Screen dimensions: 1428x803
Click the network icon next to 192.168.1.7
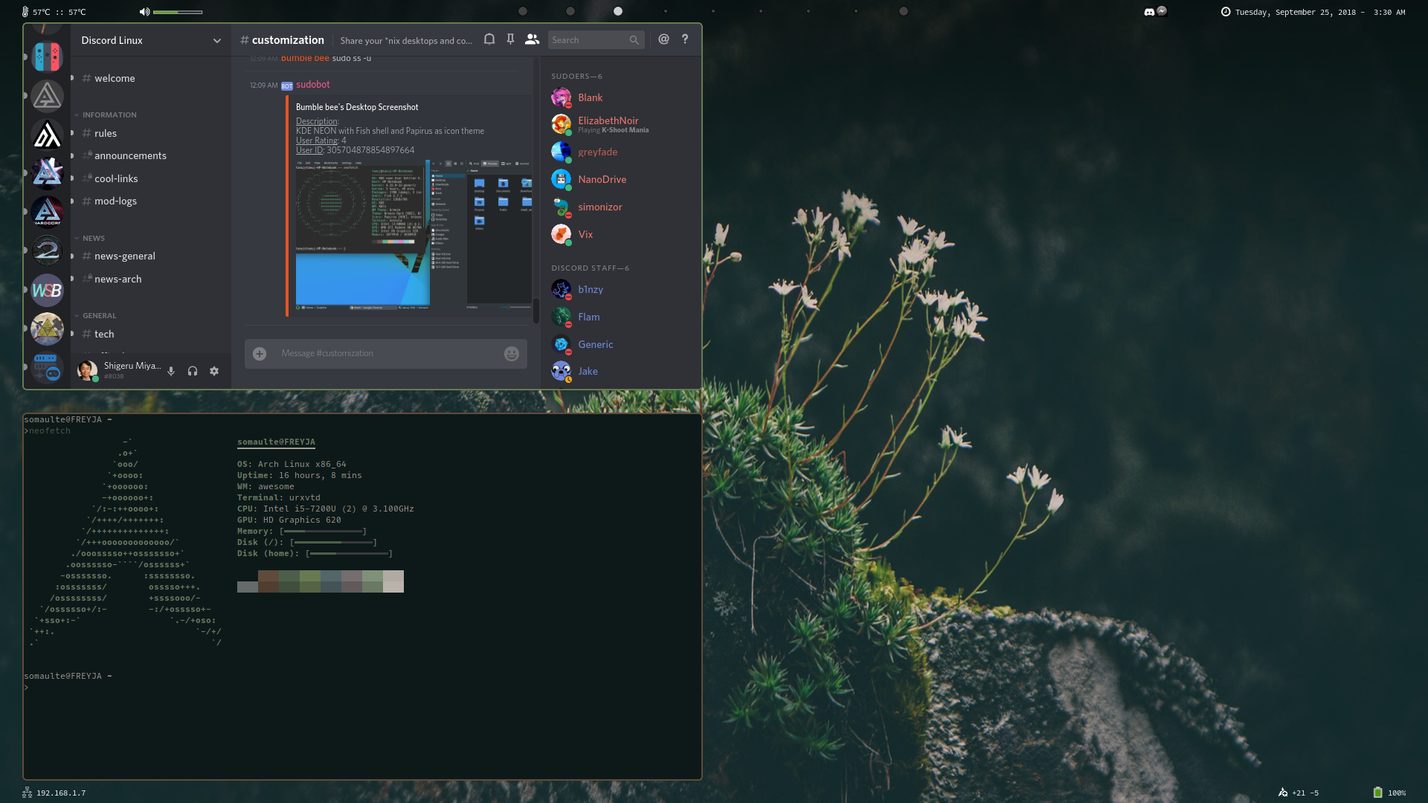pyautogui.click(x=27, y=793)
